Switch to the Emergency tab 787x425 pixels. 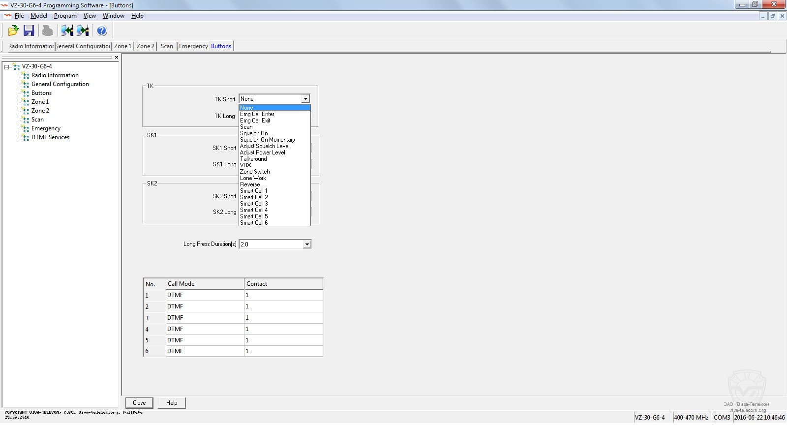coord(193,46)
